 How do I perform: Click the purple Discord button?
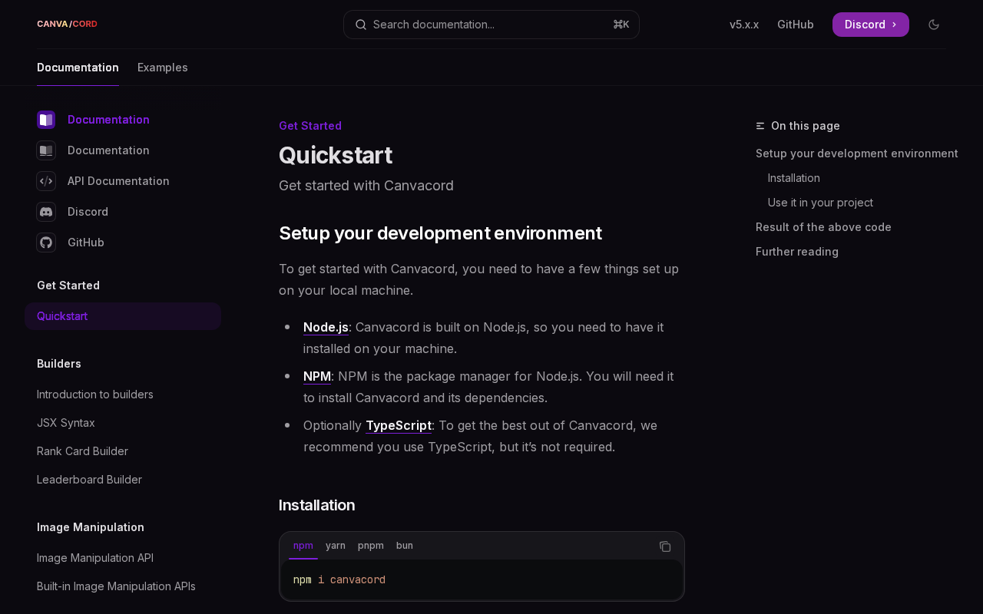click(870, 25)
